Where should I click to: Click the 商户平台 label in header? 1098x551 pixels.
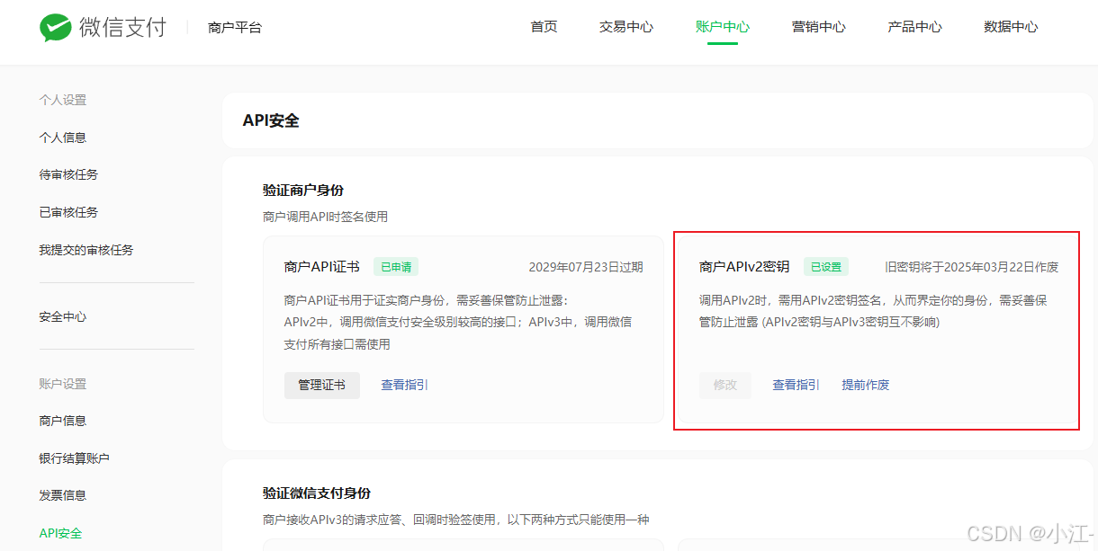click(235, 28)
